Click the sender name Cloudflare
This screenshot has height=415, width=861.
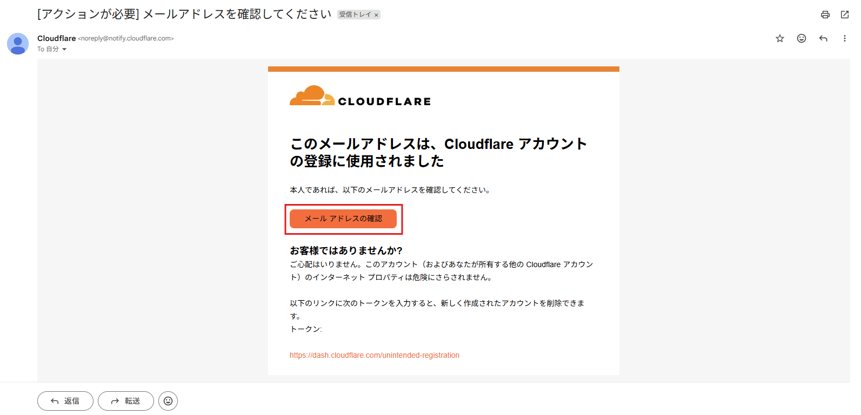pos(56,38)
